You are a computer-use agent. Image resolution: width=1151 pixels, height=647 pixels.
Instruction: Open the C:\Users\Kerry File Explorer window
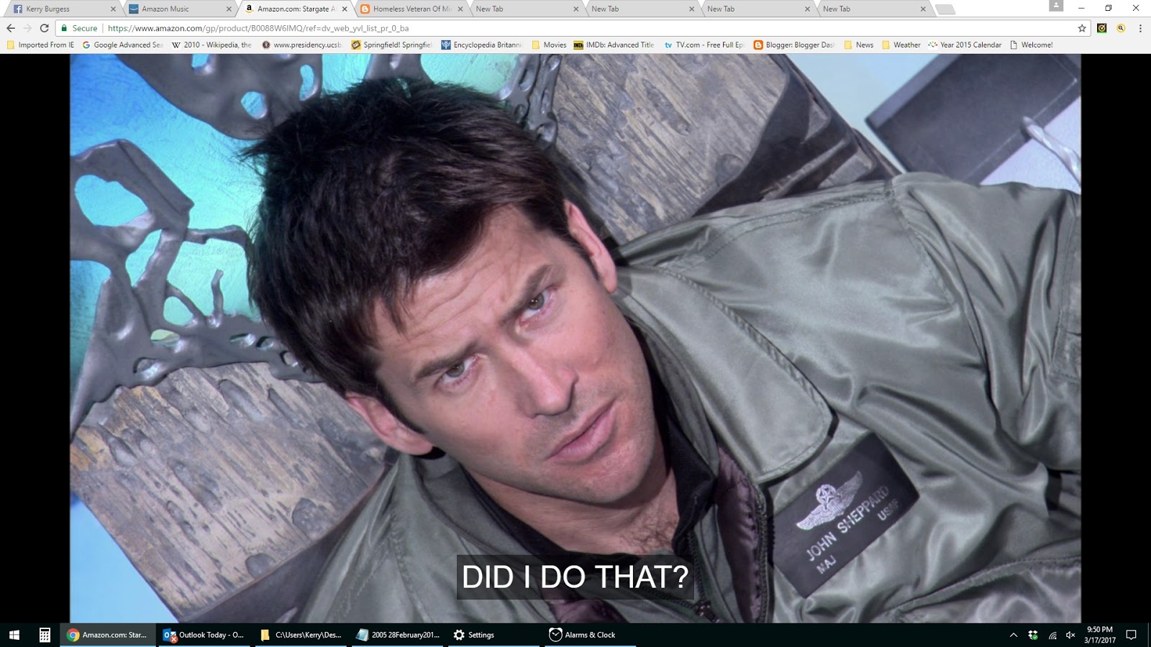pyautogui.click(x=301, y=635)
